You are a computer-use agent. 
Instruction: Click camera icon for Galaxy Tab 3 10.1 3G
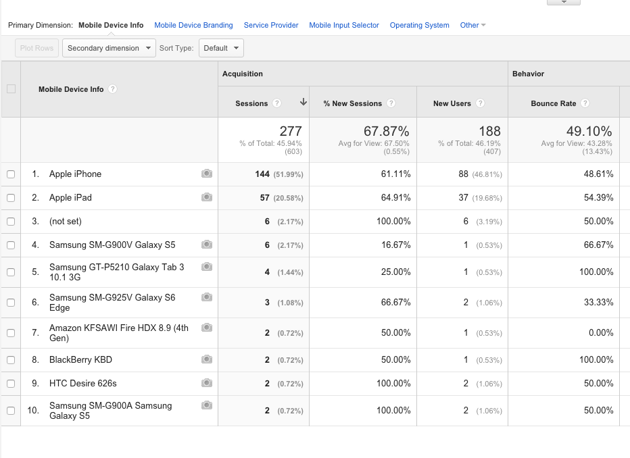click(x=207, y=267)
